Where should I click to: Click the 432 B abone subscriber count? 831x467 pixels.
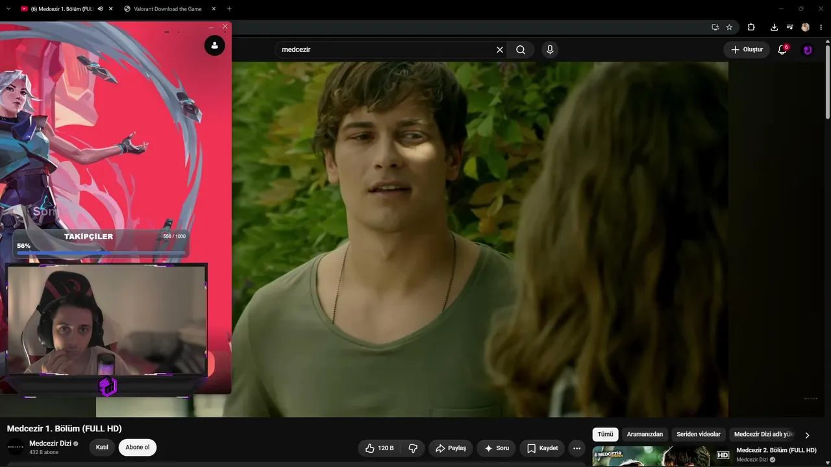pyautogui.click(x=43, y=452)
